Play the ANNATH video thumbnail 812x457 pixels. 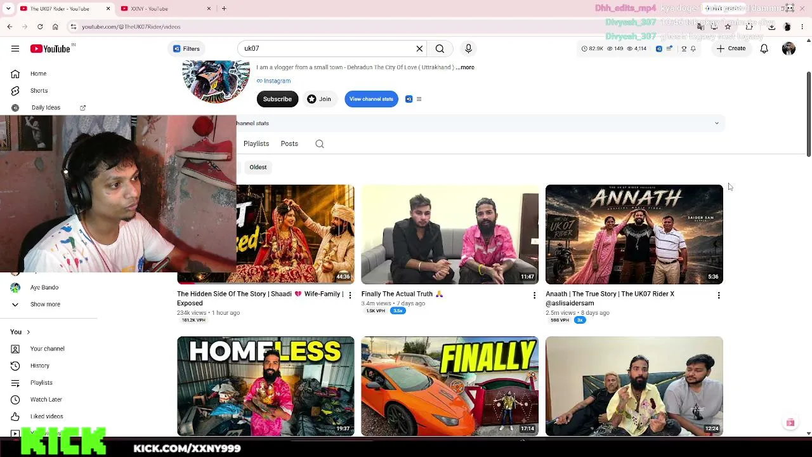pos(634,234)
